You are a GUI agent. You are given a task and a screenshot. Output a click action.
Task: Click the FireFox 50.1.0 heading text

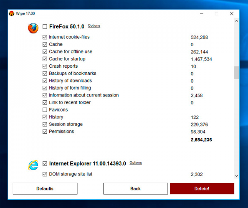click(67, 26)
